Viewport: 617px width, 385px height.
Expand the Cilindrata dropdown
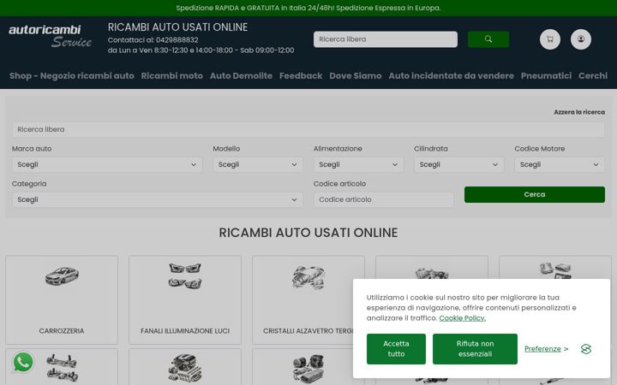tap(458, 164)
